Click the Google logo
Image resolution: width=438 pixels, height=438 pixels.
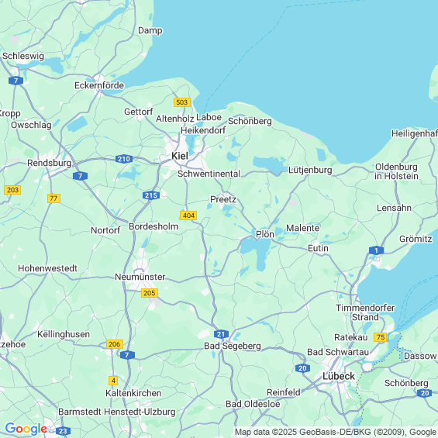26,429
